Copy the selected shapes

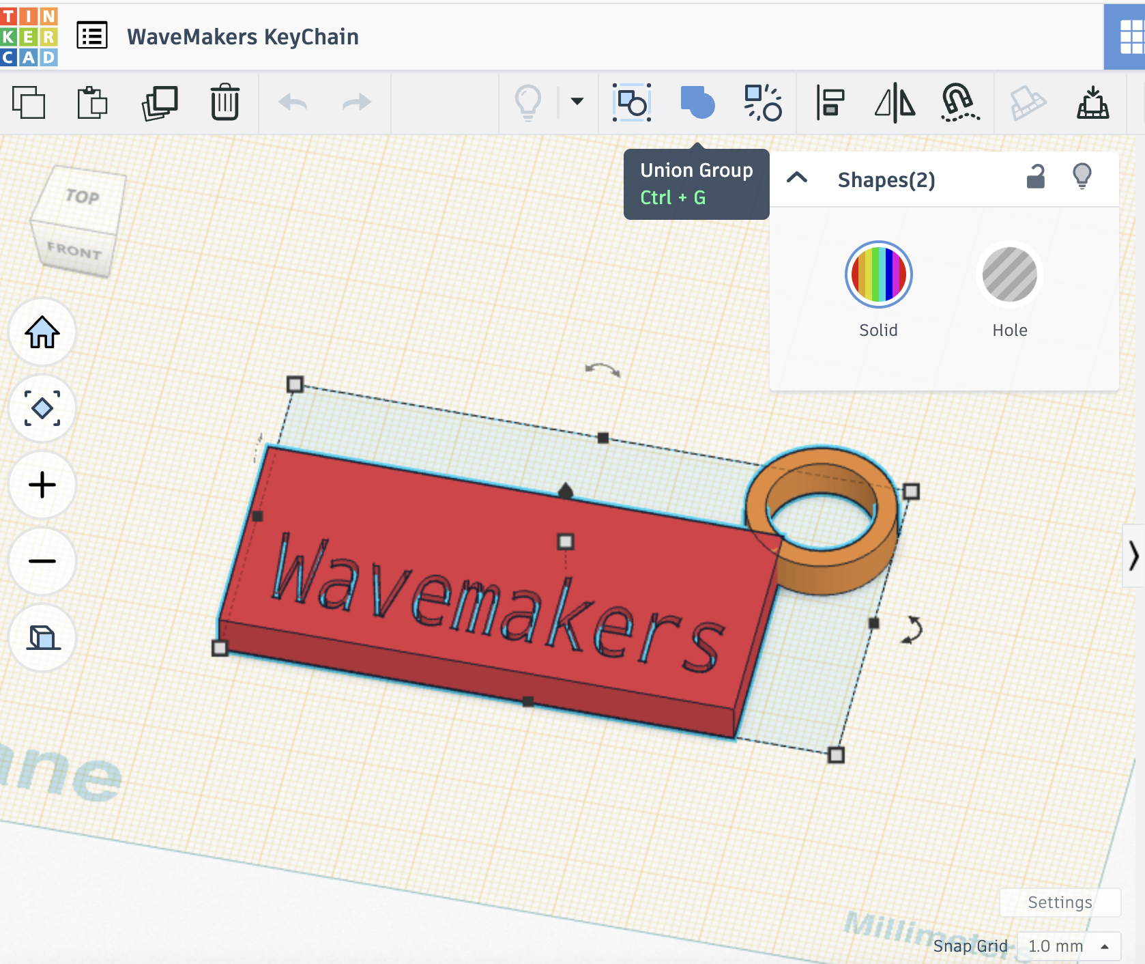(30, 103)
